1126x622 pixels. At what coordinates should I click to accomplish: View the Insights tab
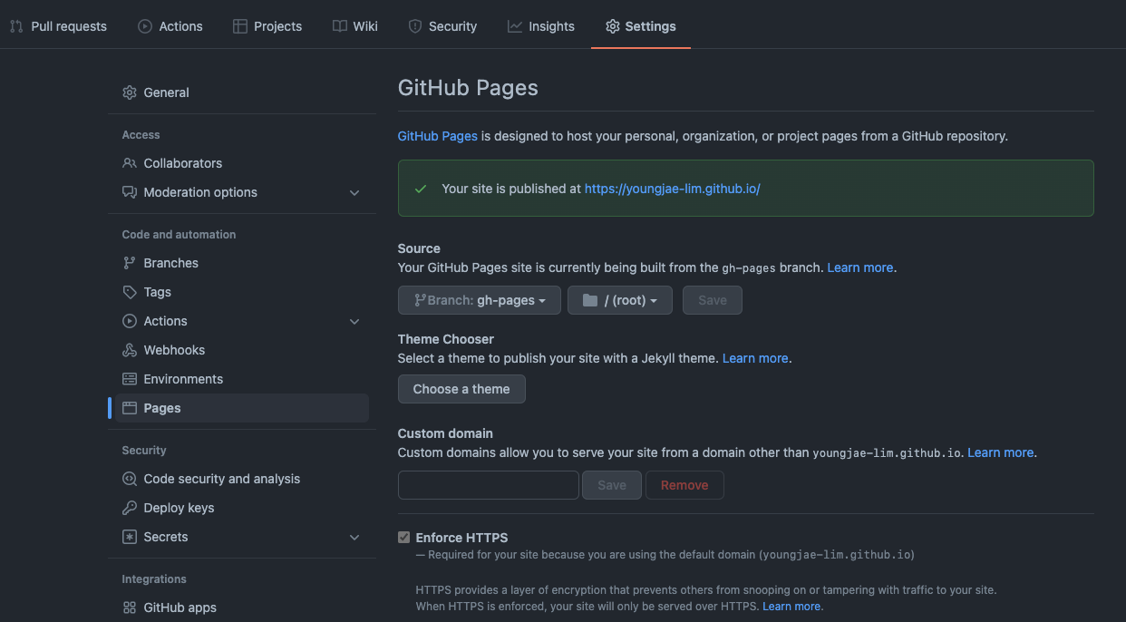coord(541,26)
